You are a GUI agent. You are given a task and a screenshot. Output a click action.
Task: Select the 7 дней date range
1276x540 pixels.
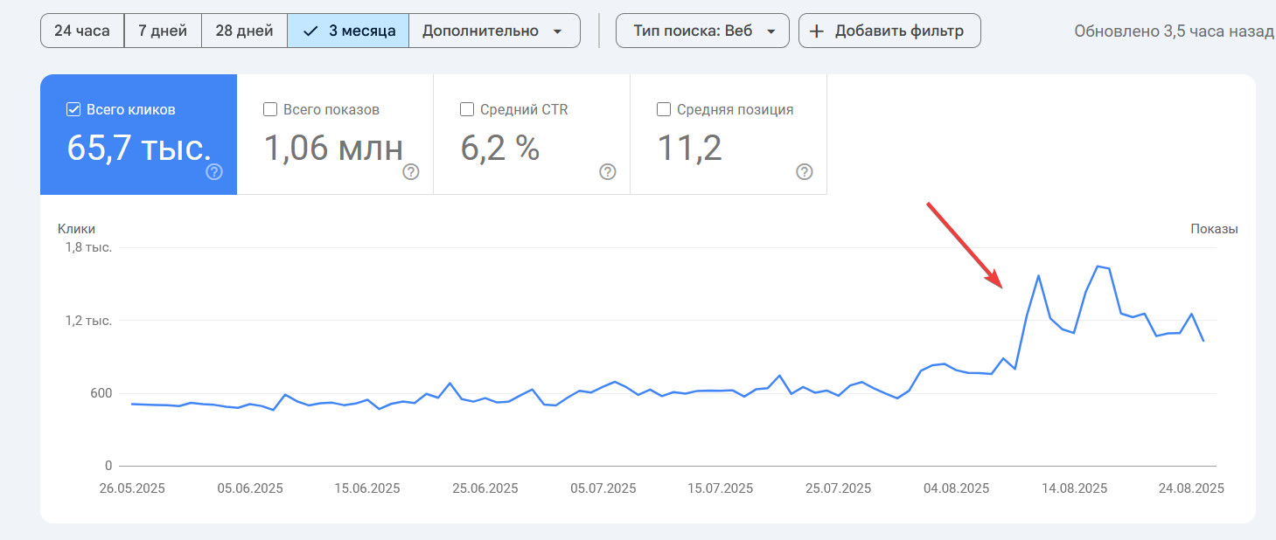pyautogui.click(x=163, y=31)
